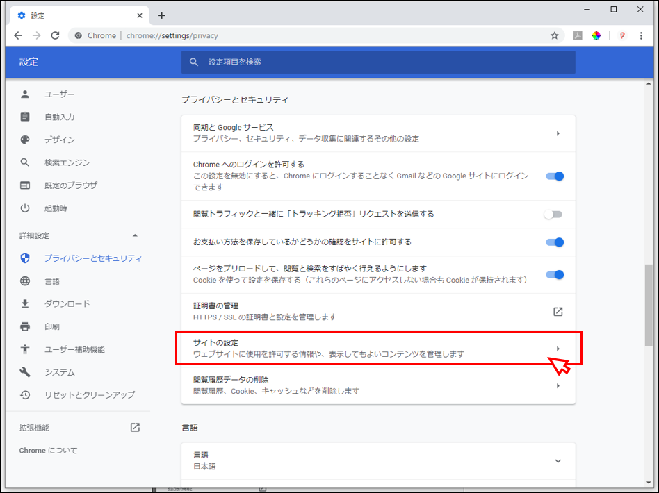Image resolution: width=659 pixels, height=493 pixels.
Task: Click the 拡張機能 label in sidebar
Action: coord(34,428)
